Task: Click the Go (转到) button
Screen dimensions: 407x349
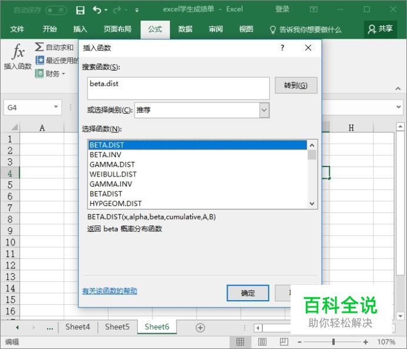Action: click(x=296, y=85)
